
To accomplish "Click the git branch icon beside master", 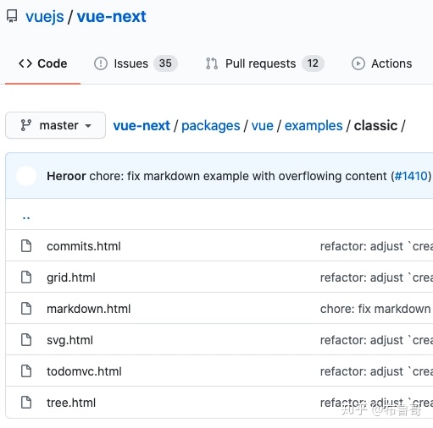I will point(26,125).
